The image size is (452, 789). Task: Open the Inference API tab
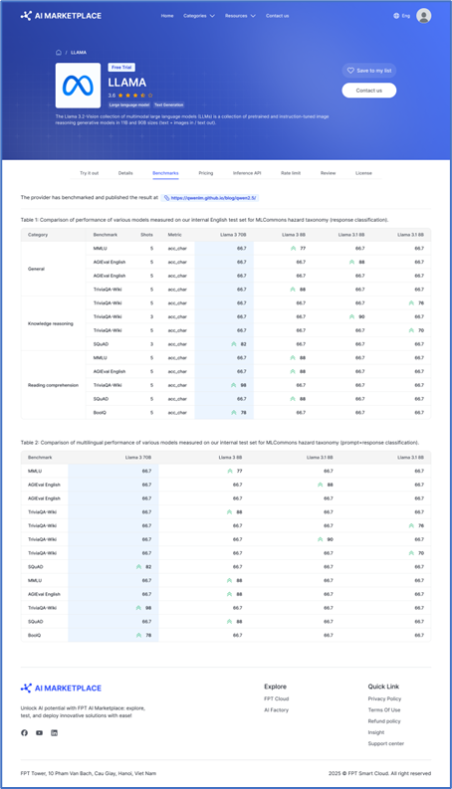click(247, 173)
